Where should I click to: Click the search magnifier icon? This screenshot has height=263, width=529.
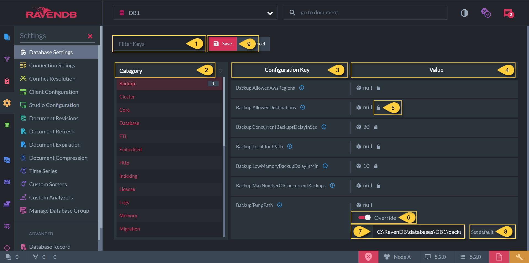[292, 13]
